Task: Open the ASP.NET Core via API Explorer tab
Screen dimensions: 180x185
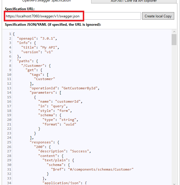Action: (134, 1)
